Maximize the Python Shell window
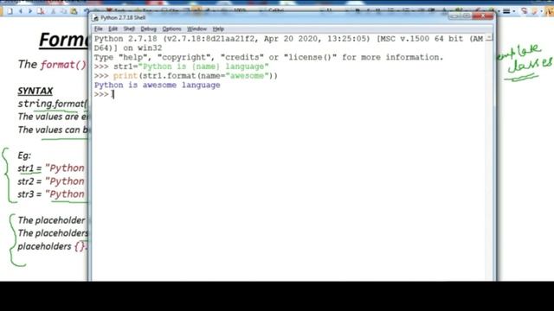 pos(467,16)
